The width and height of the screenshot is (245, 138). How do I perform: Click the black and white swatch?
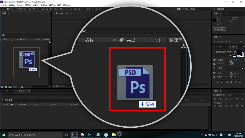tap(235, 56)
